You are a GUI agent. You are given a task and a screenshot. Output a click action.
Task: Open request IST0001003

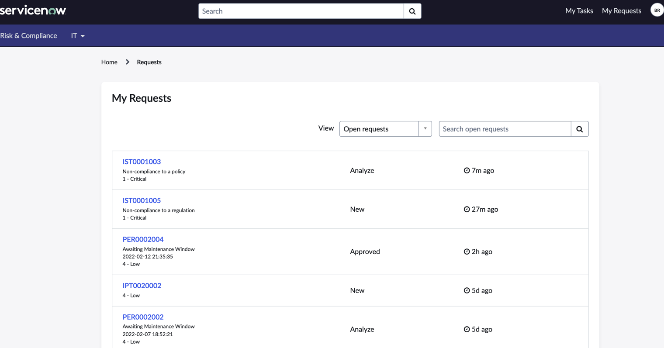click(x=142, y=162)
